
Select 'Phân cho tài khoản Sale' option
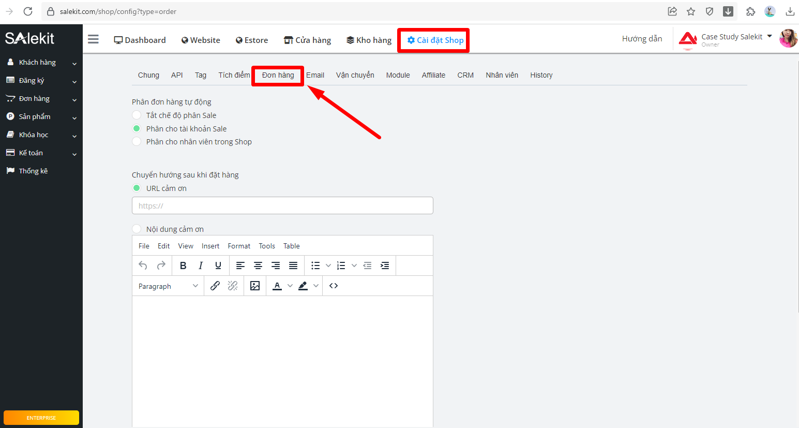137,128
